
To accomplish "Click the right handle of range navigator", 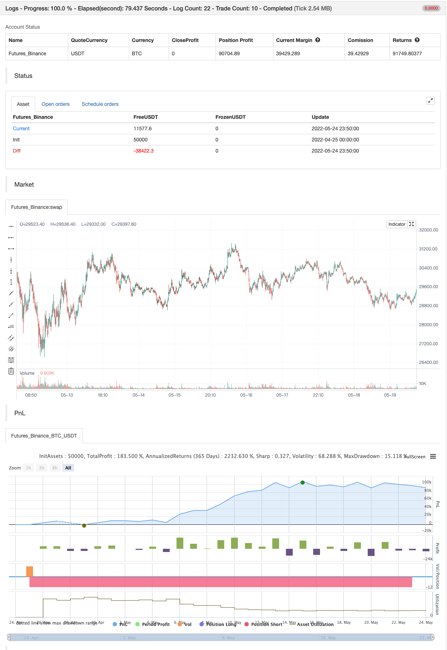I will point(432,637).
